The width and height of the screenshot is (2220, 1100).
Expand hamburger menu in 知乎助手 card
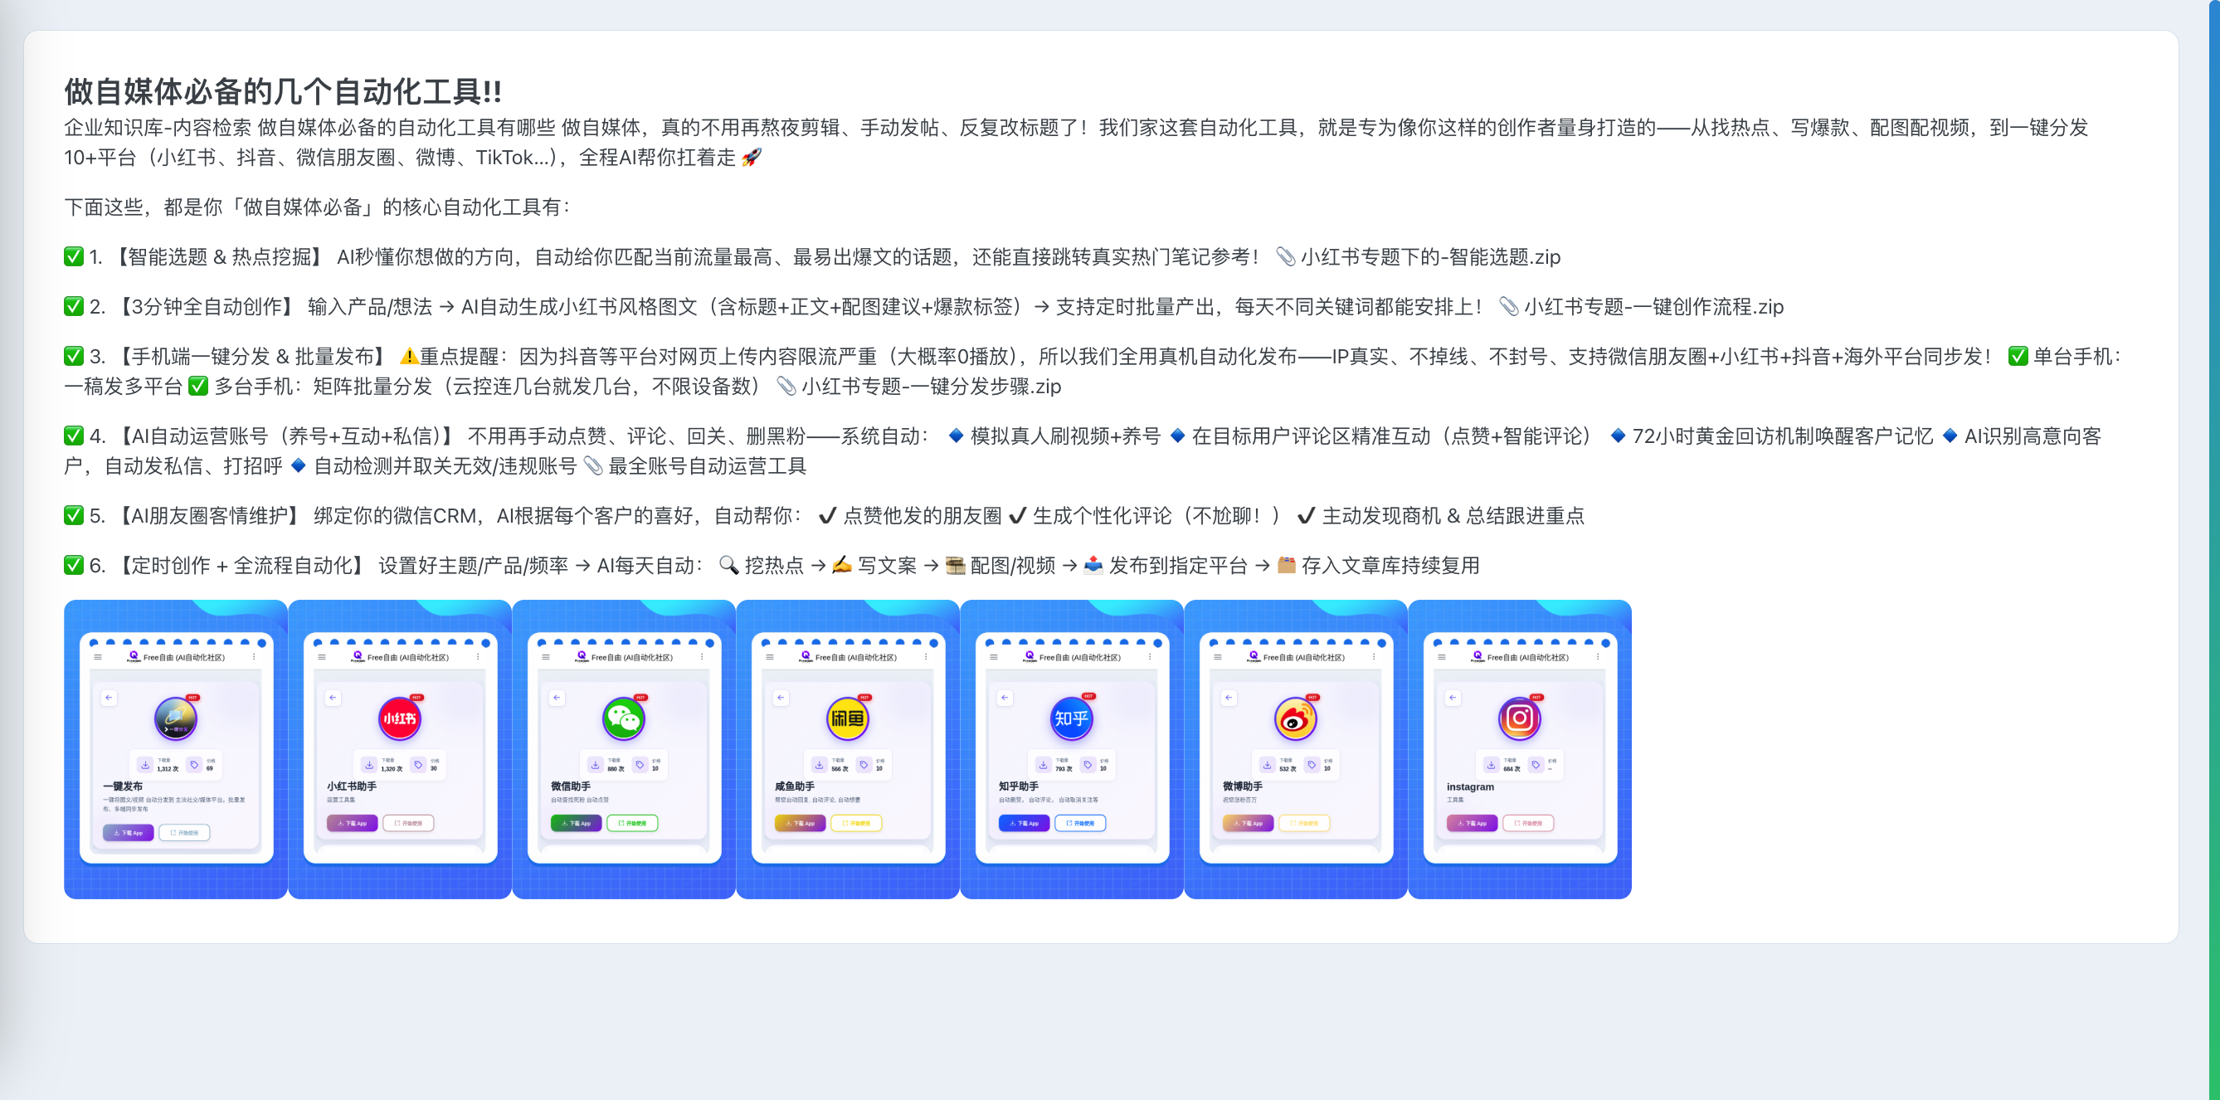tap(993, 657)
